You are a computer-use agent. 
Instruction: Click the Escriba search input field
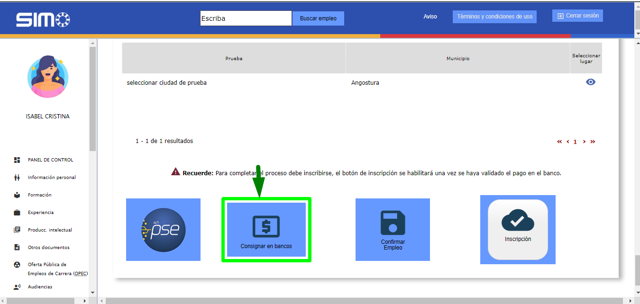click(x=246, y=18)
